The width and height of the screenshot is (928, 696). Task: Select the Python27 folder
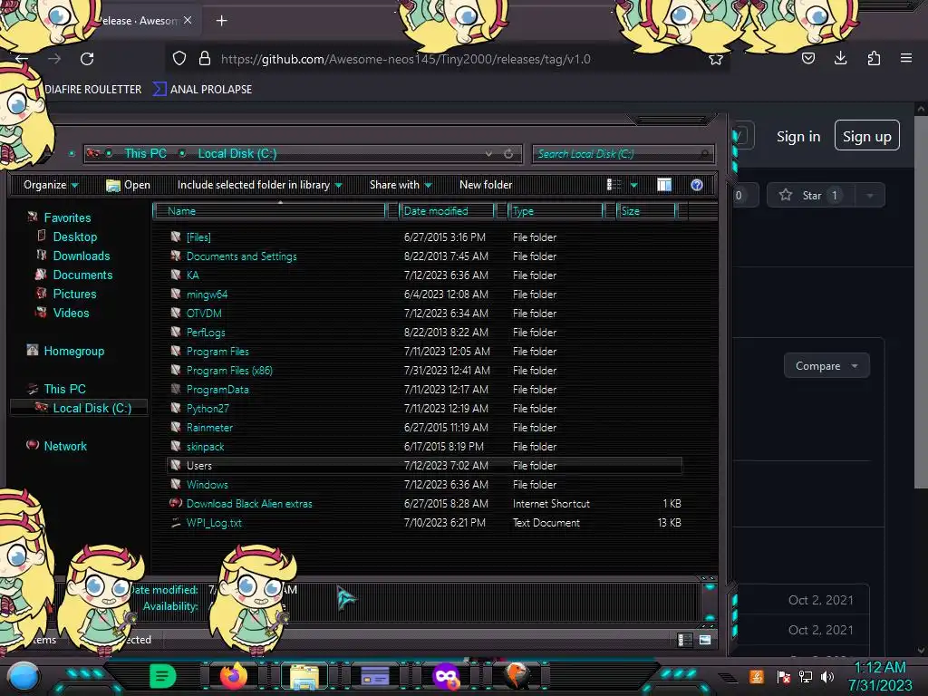coord(208,409)
